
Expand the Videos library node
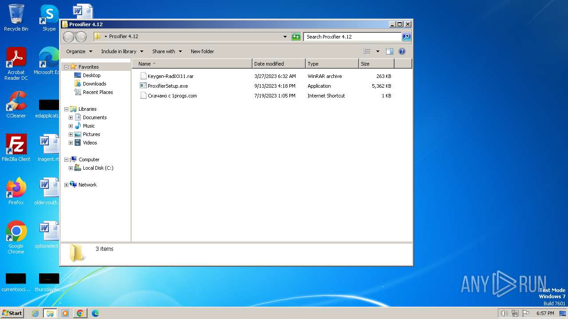click(71, 143)
